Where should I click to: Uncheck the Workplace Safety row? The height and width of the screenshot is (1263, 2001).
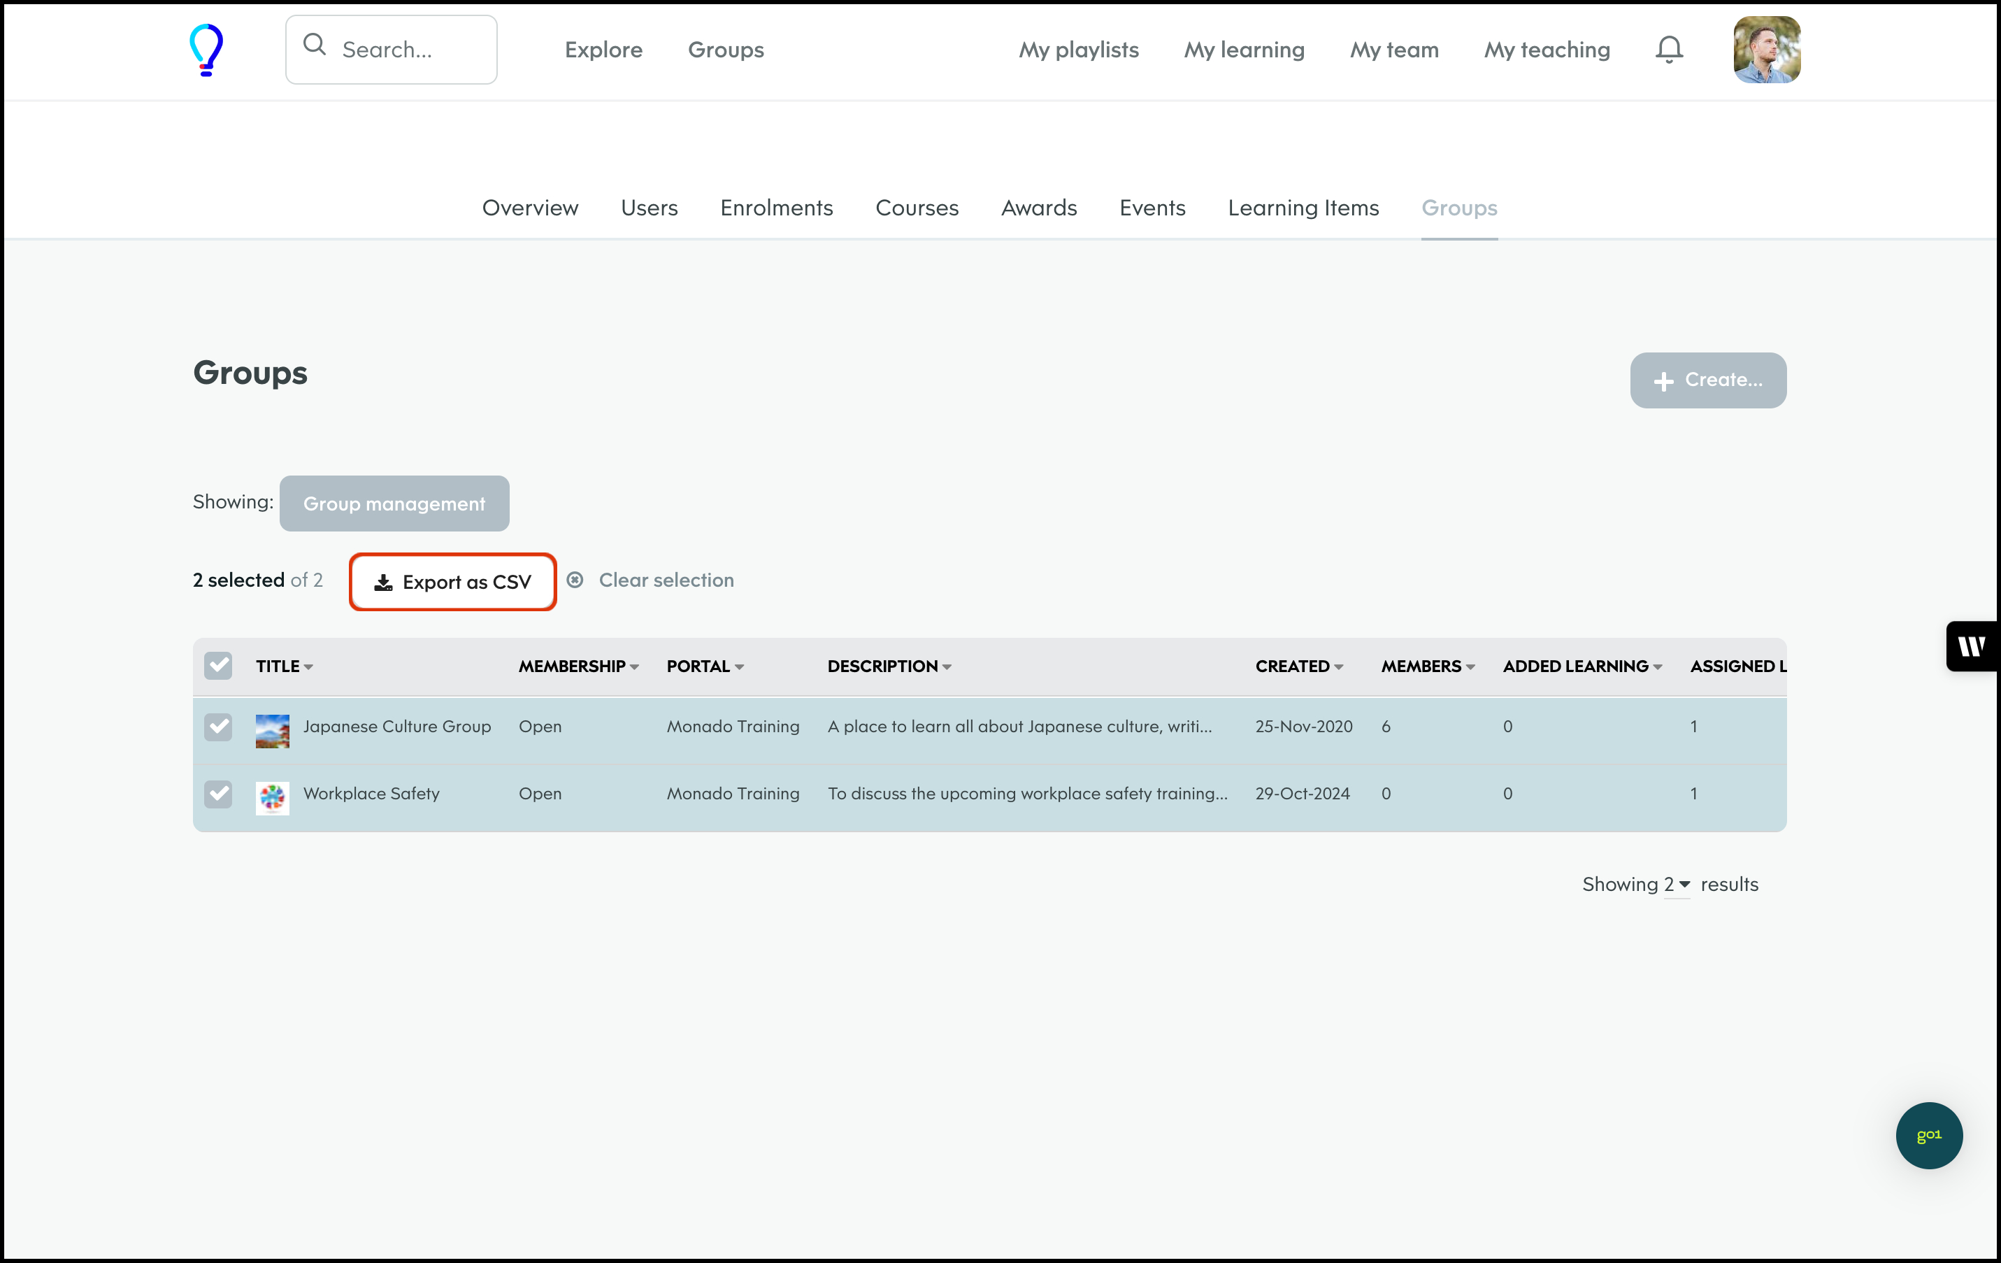coord(219,794)
